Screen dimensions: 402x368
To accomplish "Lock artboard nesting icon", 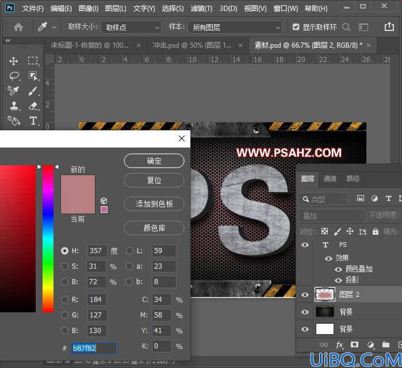I will coord(363,231).
